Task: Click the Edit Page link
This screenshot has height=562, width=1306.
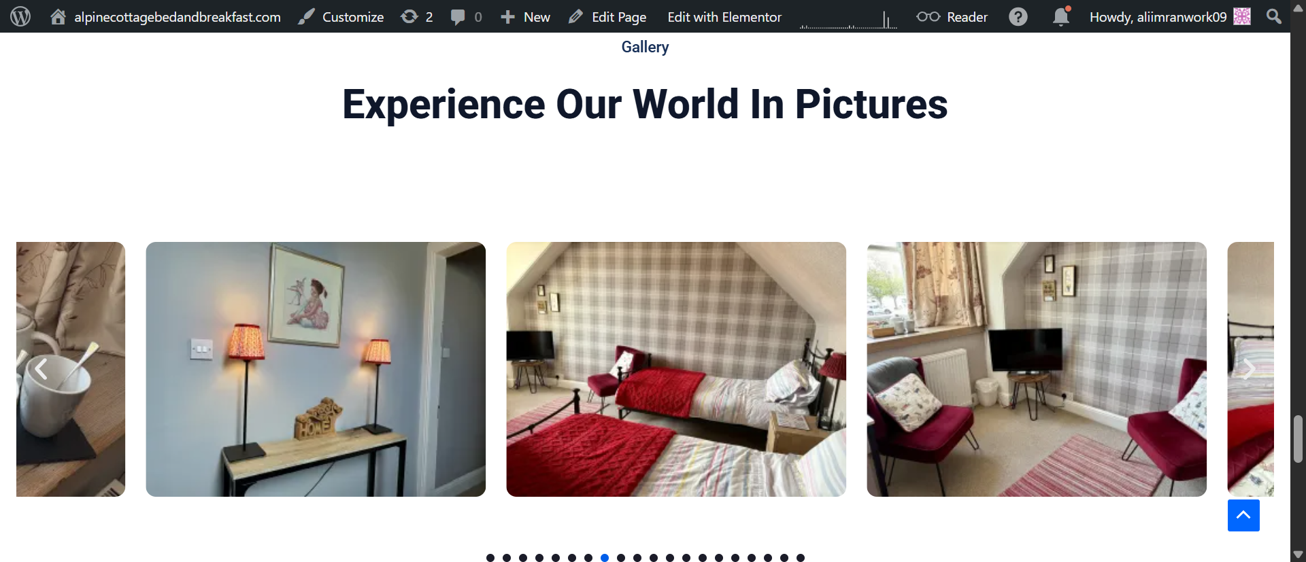Action: (x=608, y=16)
